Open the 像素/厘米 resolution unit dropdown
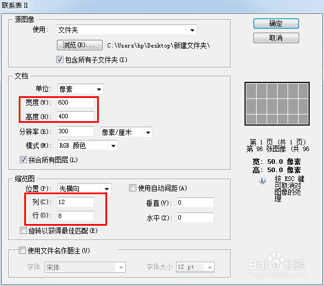This screenshot has height=286, width=324. click(x=126, y=132)
